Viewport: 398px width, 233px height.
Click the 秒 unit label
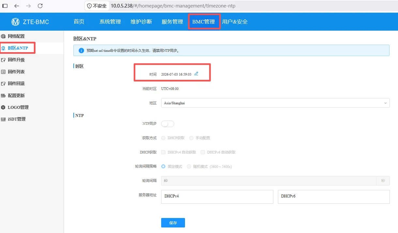383,181
